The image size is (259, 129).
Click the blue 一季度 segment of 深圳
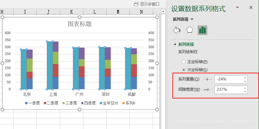108,83
